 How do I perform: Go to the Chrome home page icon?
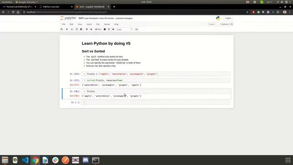click(18, 12)
